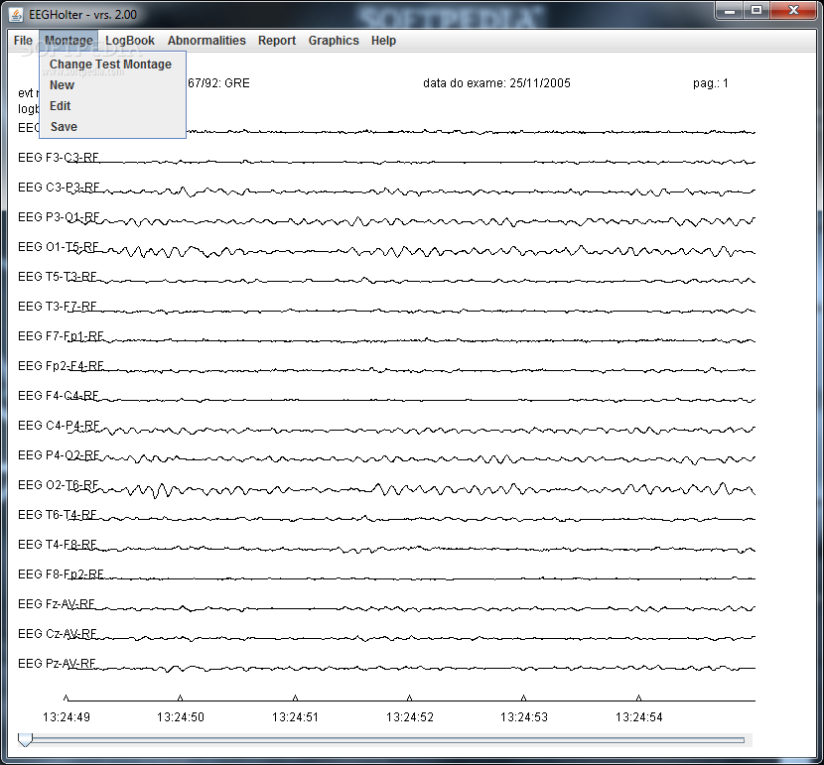Click the EEG F4-C4-RF channel label

click(x=59, y=395)
